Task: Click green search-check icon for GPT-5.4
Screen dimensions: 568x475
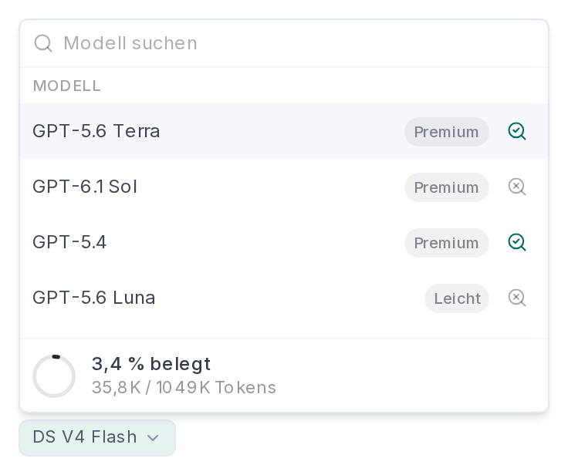Action: click(517, 243)
